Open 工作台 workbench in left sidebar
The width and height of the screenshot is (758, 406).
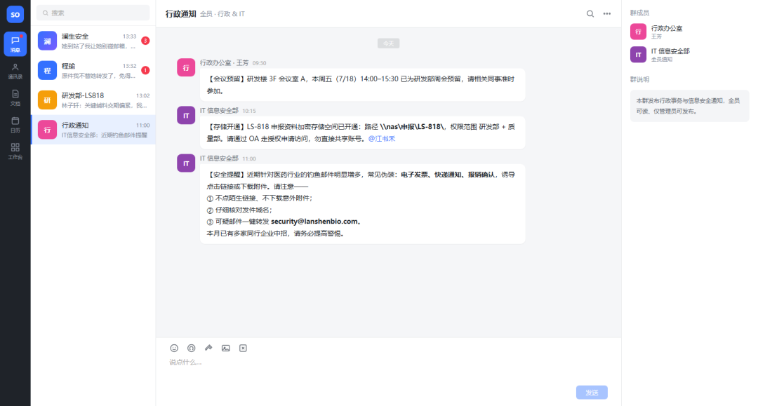[x=15, y=151]
